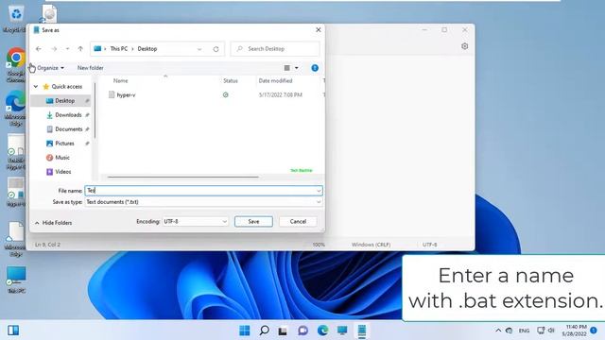
Task: Expand the address bar path dropdown
Action: 199,49
